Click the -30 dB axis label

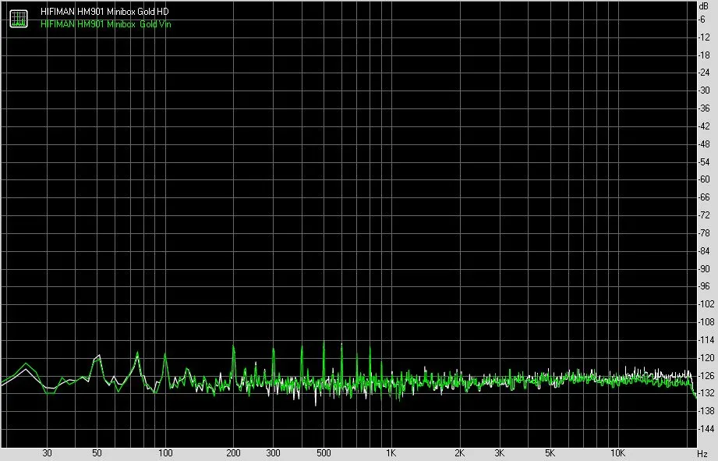point(704,90)
